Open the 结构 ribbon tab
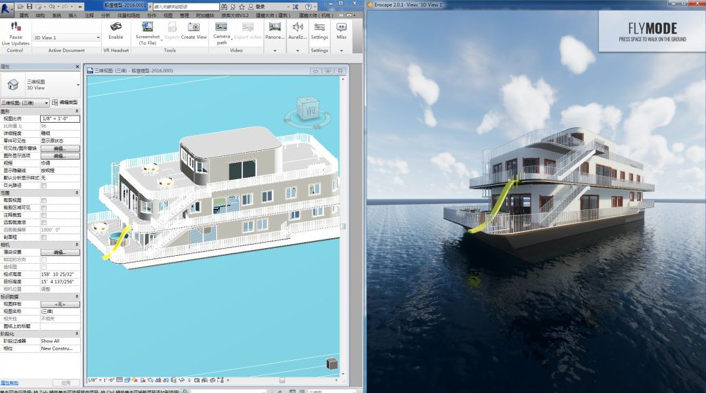This screenshot has height=393, width=706. (40, 15)
